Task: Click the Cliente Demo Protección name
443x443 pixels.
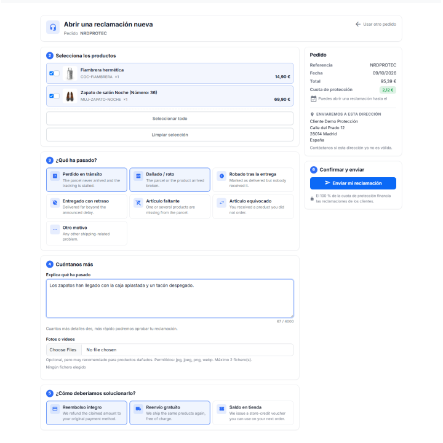Action: click(334, 121)
